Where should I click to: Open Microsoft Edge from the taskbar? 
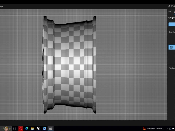[x=27, y=128]
